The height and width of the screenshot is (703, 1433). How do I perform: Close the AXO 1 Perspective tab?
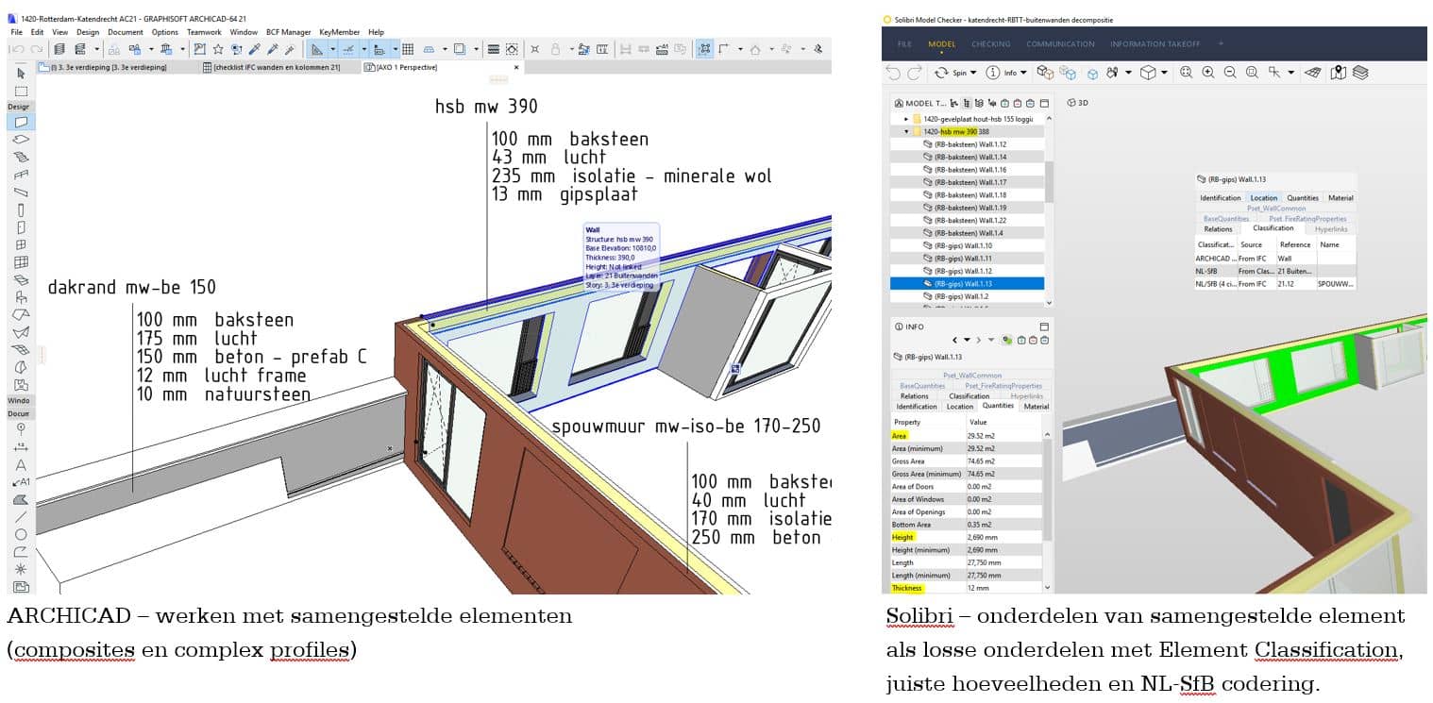(516, 67)
